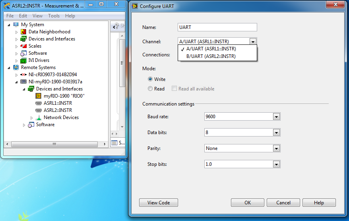Select the Read mode radio button
Screen dimensions: 349x221
(150, 88)
